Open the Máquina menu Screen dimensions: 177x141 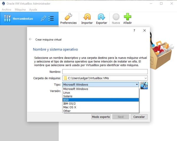20,10
